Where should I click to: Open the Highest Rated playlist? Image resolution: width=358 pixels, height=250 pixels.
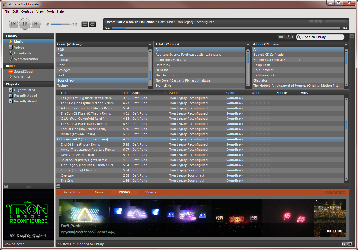coord(29,90)
